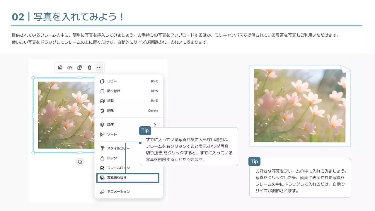Viewport: 375px width, 211px height.
Task: Expand the 順序 submenu chevron
Action: click(155, 124)
